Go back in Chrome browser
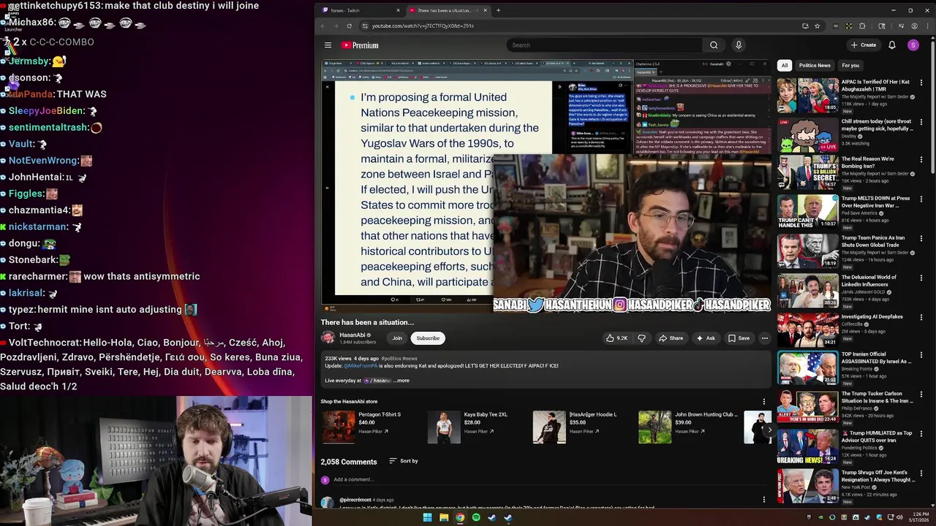The image size is (936, 526). [323, 26]
